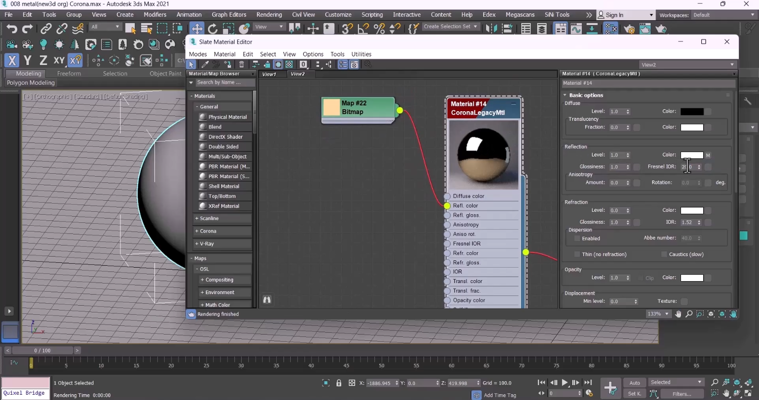Click Assign Material to Selection icon
Screen dimensions: 759x400
[x=228, y=65]
